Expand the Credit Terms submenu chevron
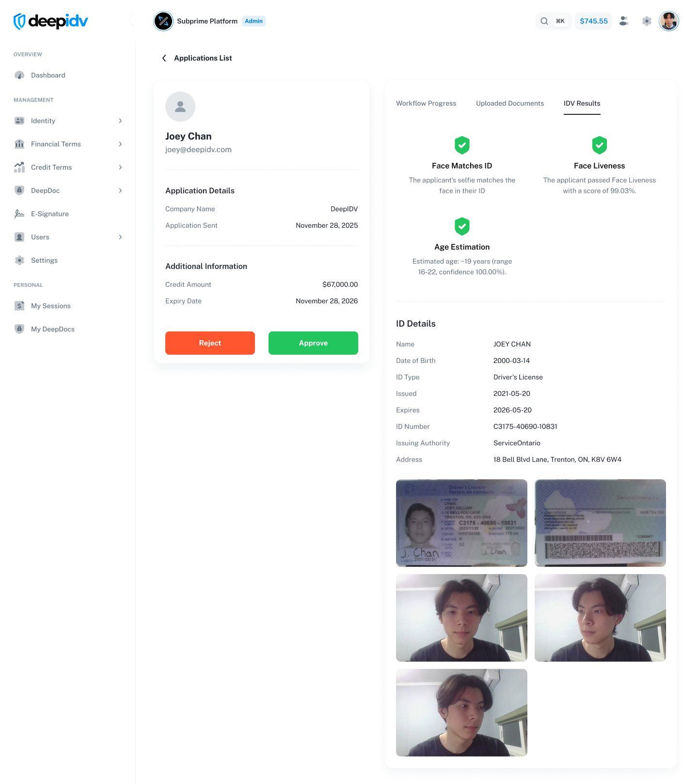This screenshot has height=784, width=698. click(x=120, y=167)
